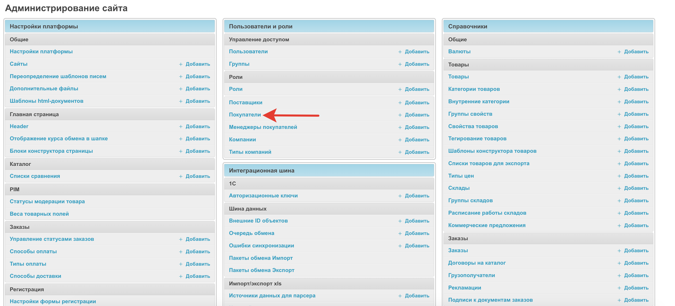This screenshot has height=306, width=675.
Task: Open Настройки платформы link
Action: click(x=41, y=52)
